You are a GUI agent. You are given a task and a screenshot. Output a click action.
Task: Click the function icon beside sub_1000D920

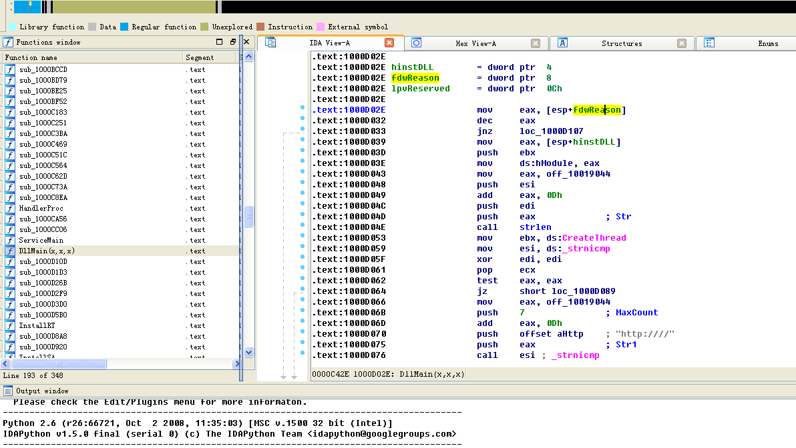pyautogui.click(x=10, y=347)
